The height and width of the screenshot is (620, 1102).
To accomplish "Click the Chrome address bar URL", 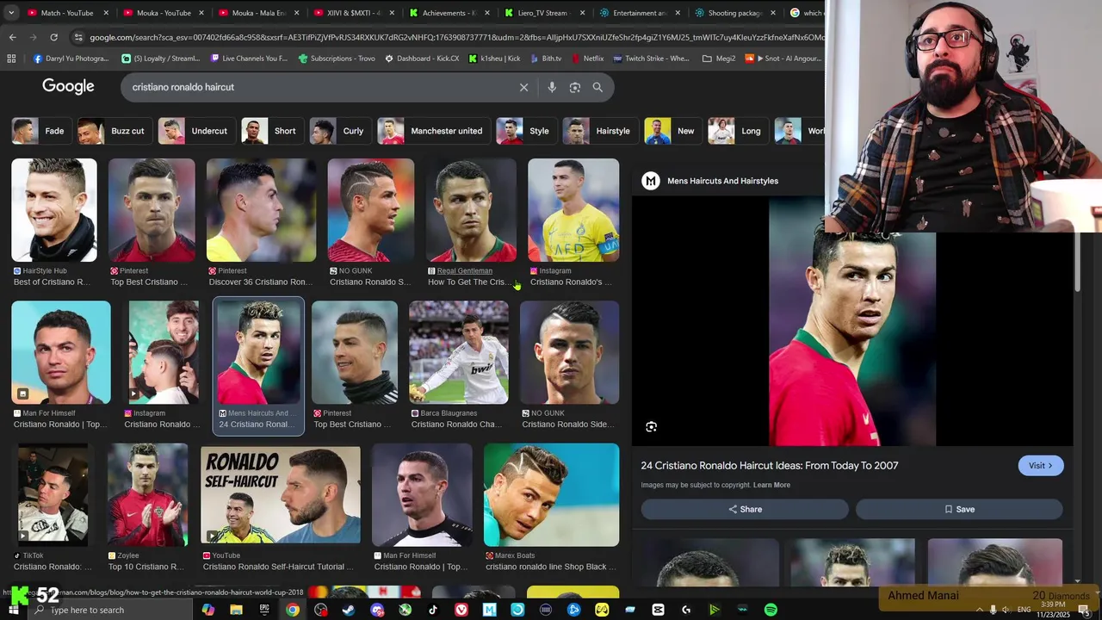I will 456,37.
